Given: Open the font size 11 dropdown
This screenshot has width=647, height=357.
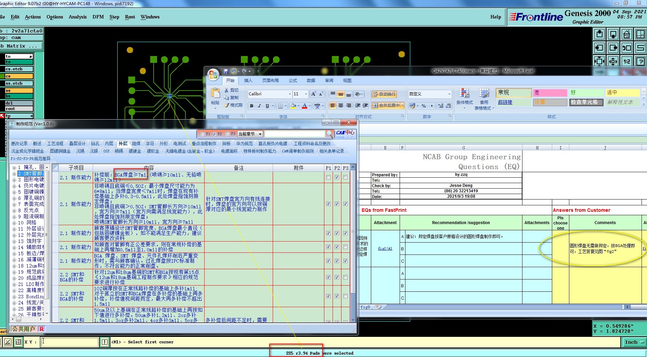Looking at the screenshot, I should click(306, 94).
